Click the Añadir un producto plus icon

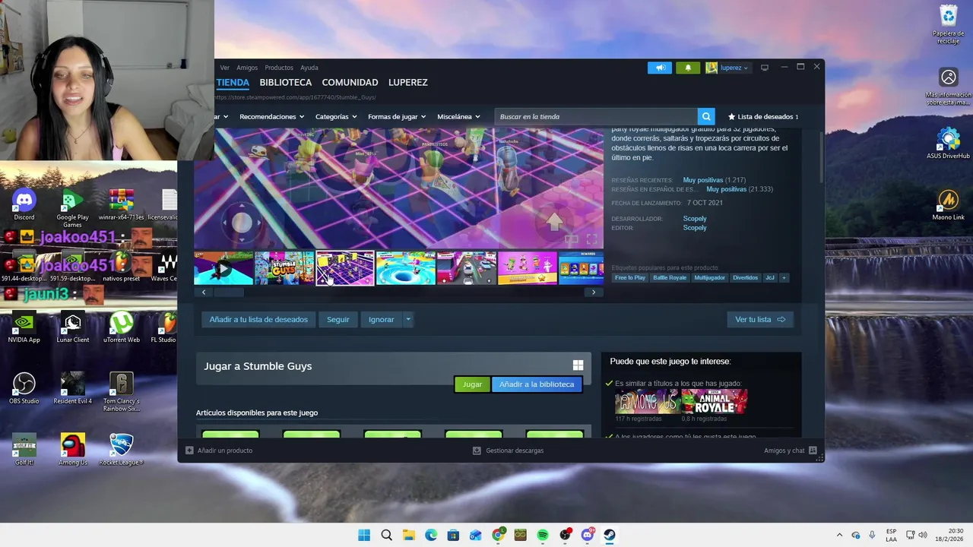click(x=189, y=451)
